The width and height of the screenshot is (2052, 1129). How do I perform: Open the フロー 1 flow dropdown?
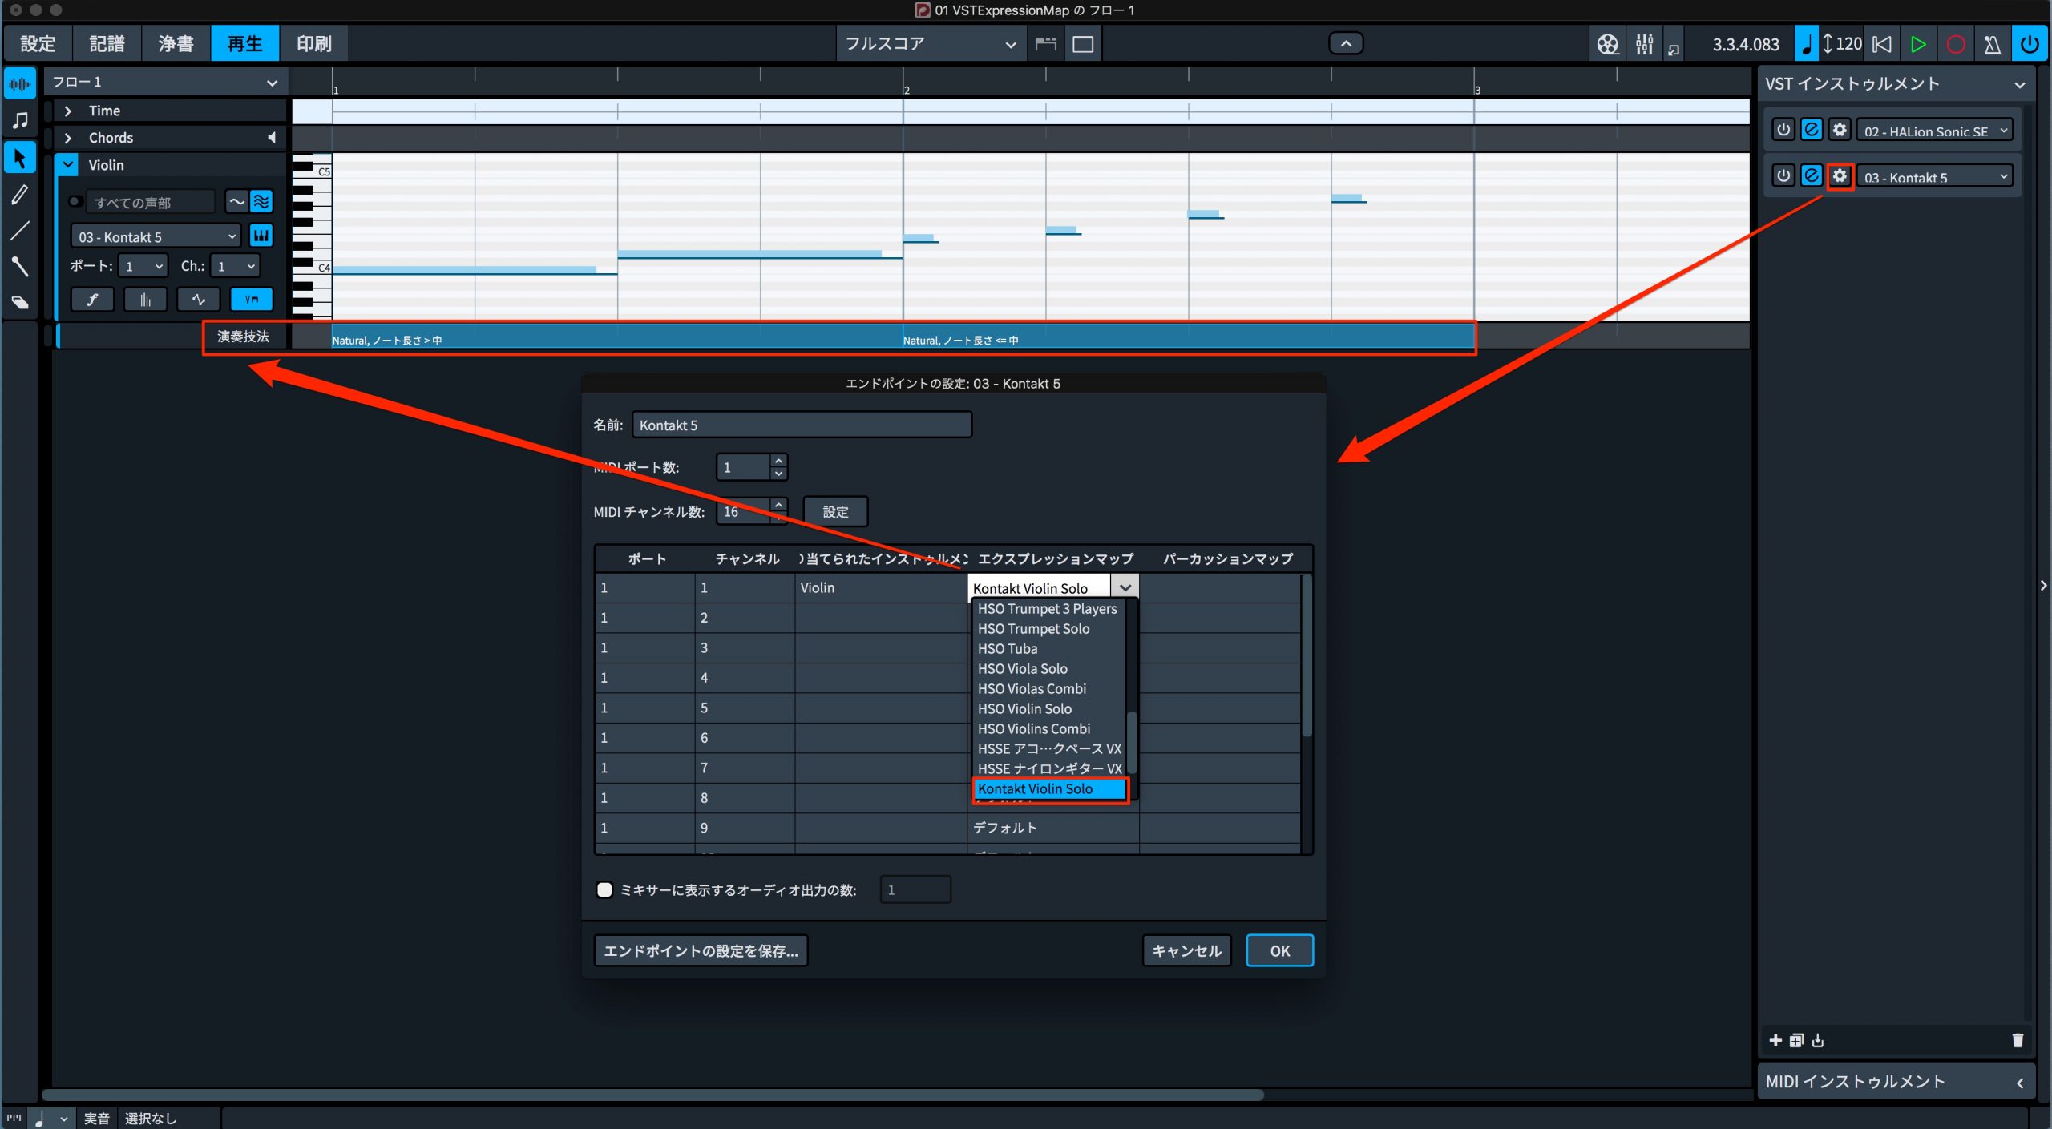tap(165, 82)
